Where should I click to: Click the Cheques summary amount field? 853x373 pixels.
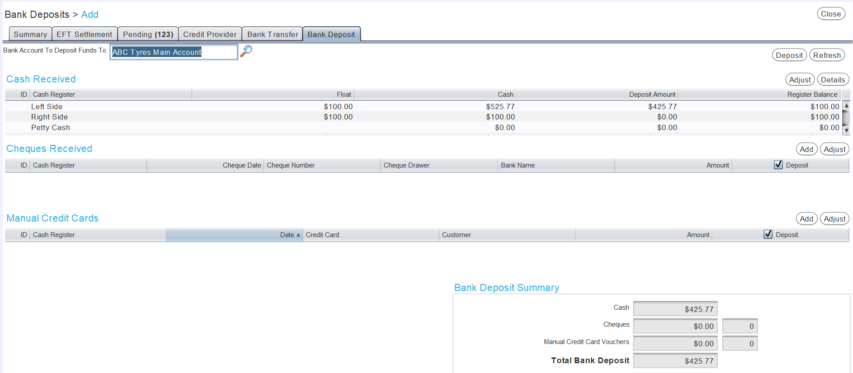[x=675, y=326]
